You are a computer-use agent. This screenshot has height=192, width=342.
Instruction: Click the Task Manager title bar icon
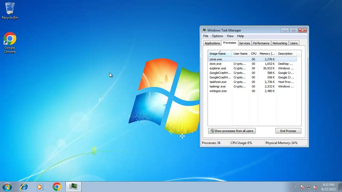click(x=204, y=30)
